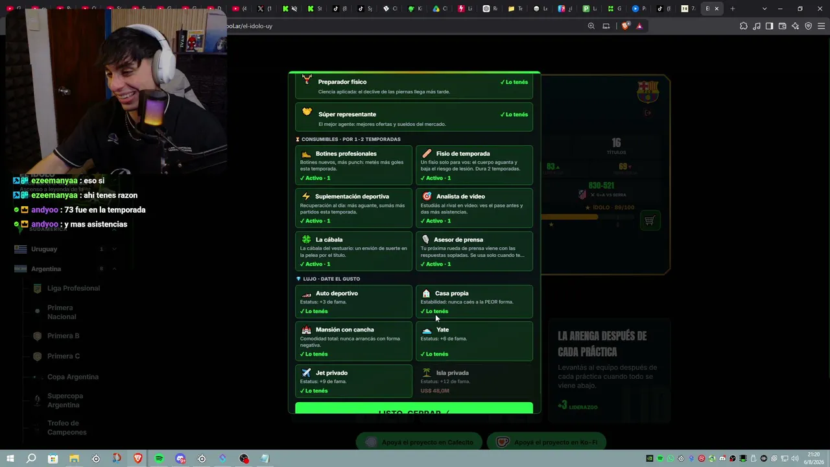Click the boot icon of Botines profesionales
Image resolution: width=830 pixels, height=467 pixels.
tap(307, 154)
